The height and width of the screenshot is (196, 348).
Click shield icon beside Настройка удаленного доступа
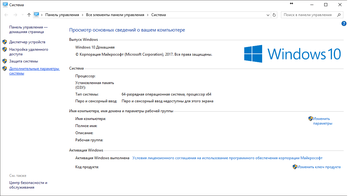click(x=5, y=49)
